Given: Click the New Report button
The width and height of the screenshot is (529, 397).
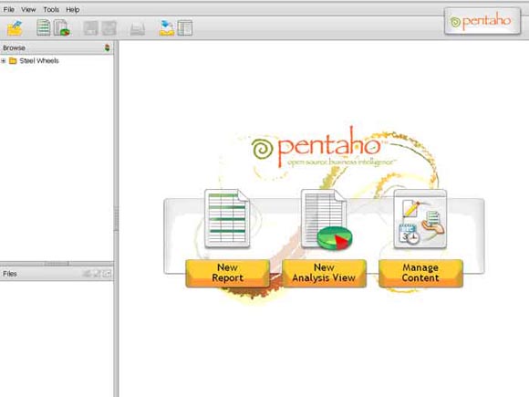Looking at the screenshot, I should 228,273.
